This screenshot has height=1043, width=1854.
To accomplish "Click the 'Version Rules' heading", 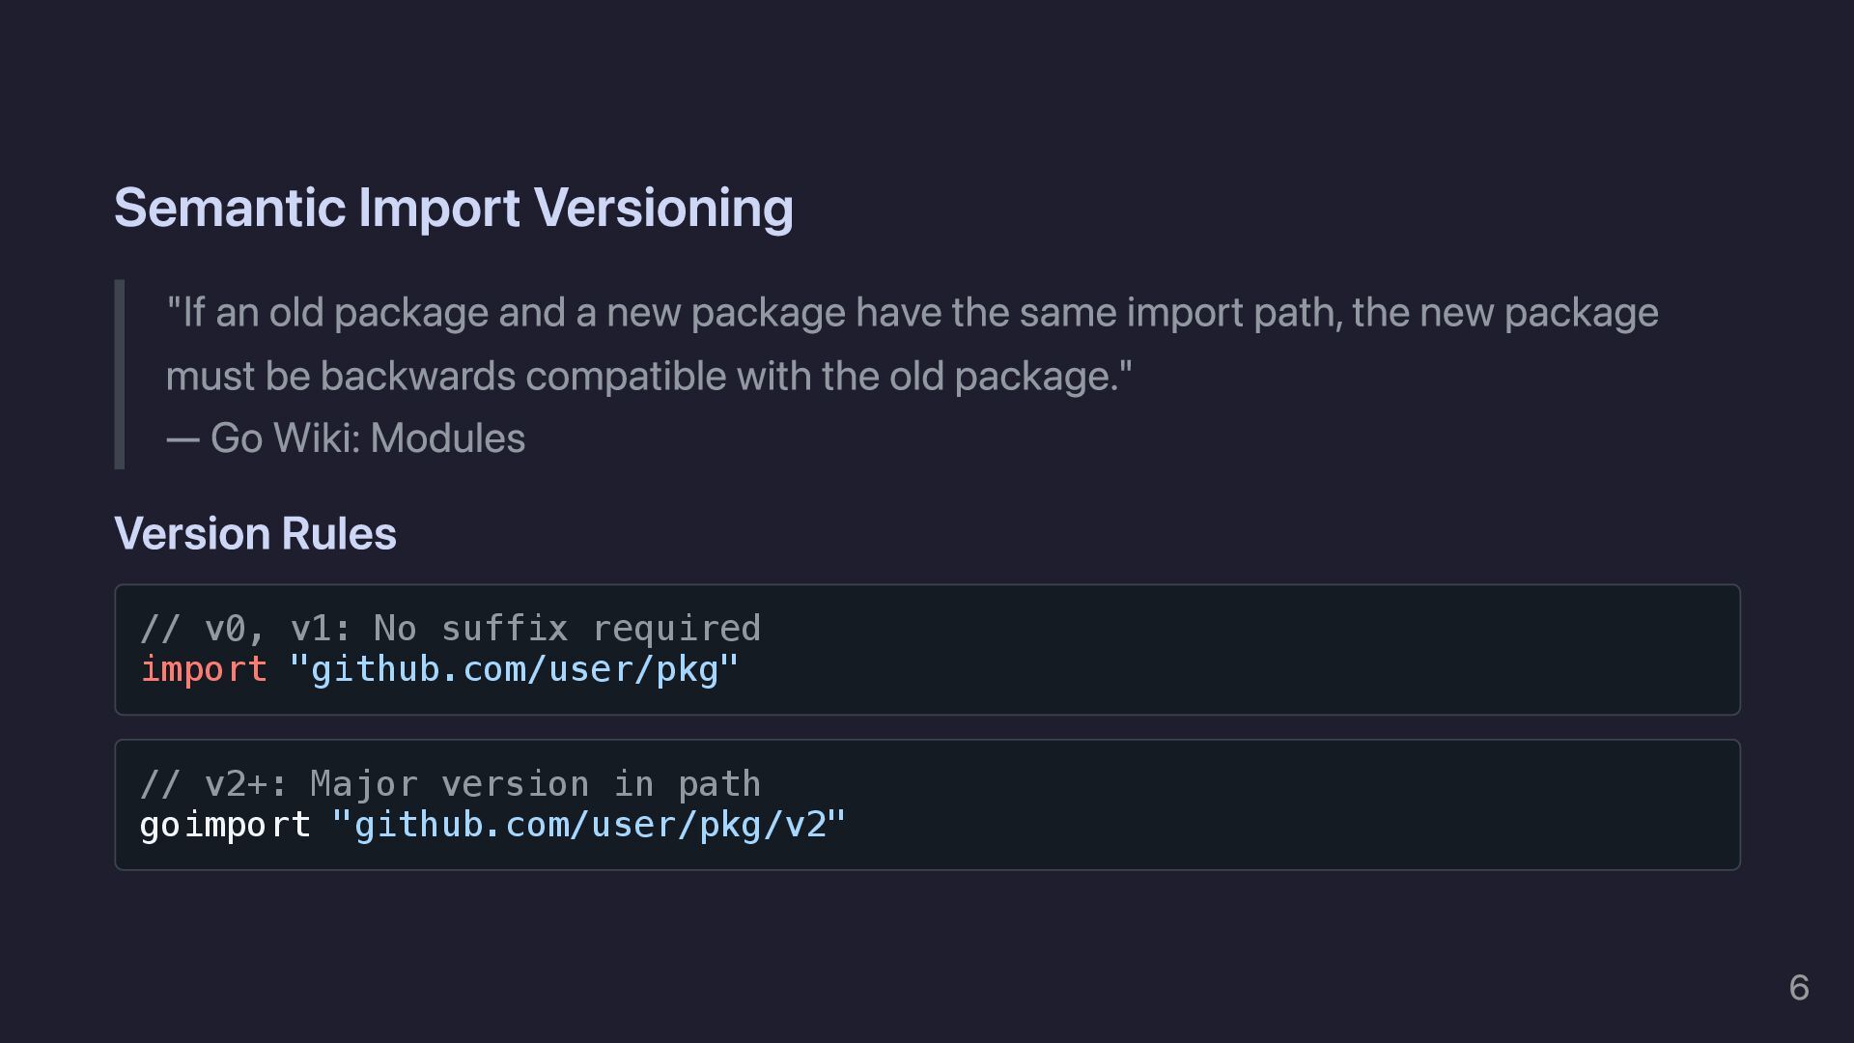I will pyautogui.click(x=255, y=533).
